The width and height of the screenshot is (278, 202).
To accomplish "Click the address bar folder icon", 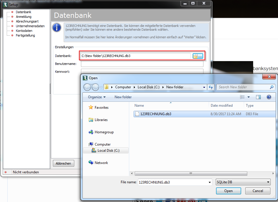I will tap(106, 87).
